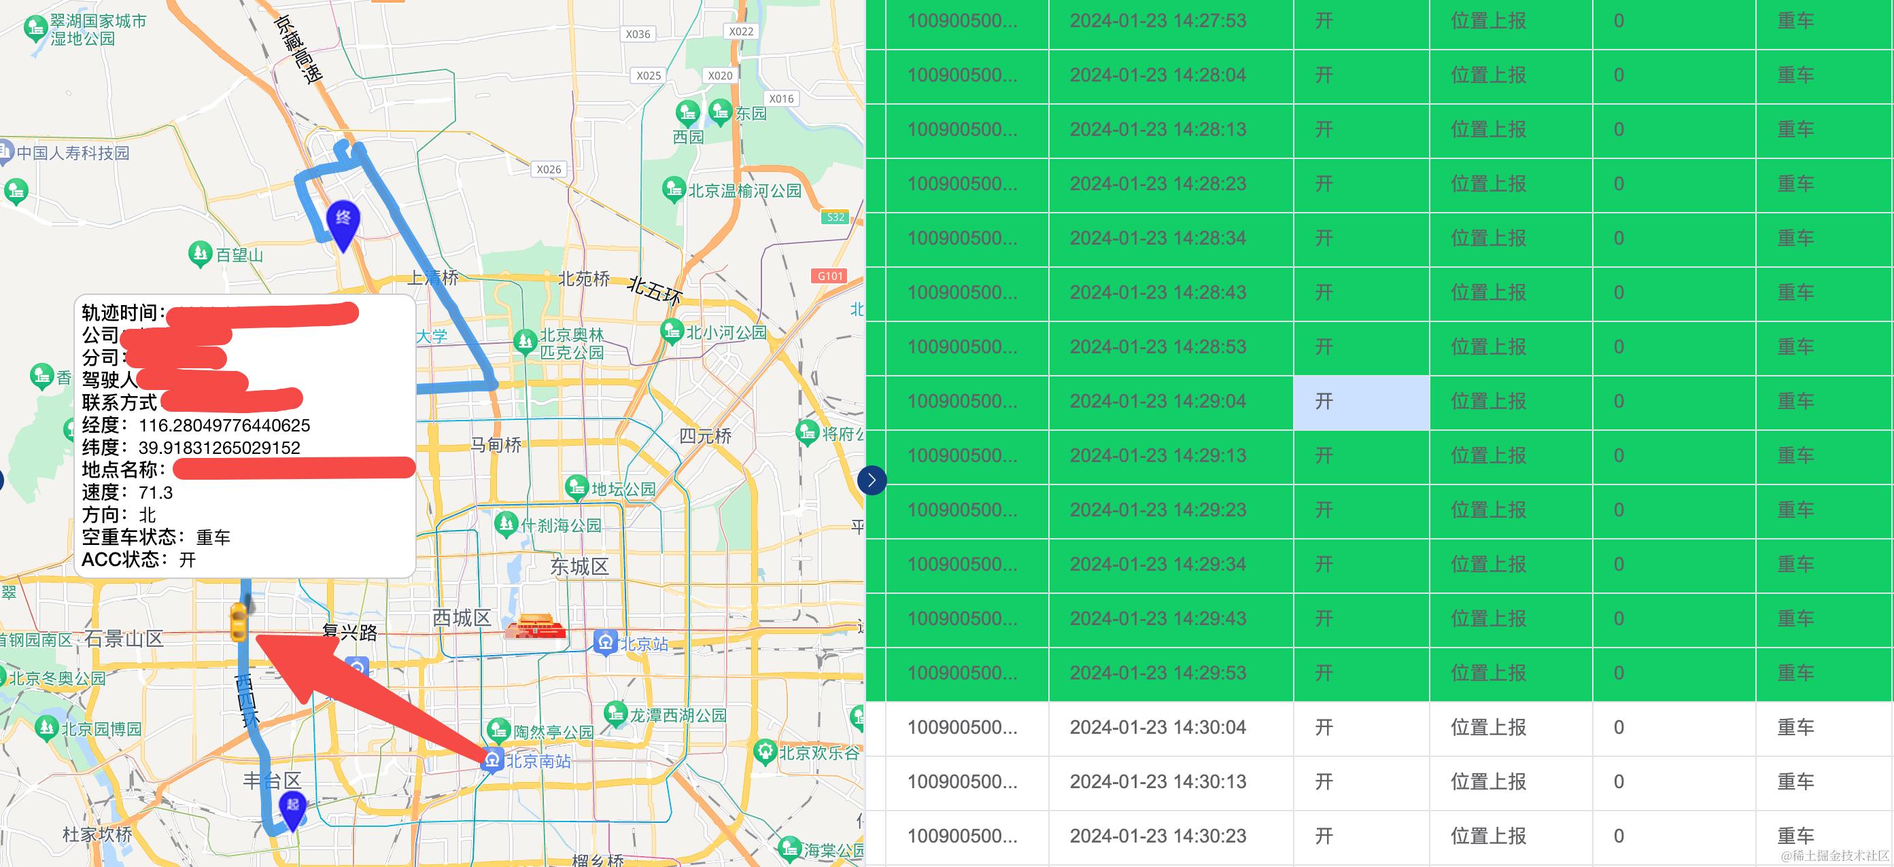The image size is (1894, 867).
Task: Select the row timestamped 2024-01-23 14:27:53
Action: point(1157,20)
